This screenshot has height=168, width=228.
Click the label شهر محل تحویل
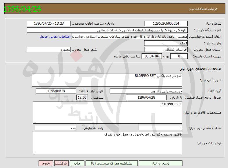coord(84,50)
